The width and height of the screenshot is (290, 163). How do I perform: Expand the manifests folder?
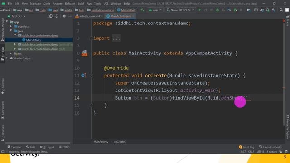pos(11,26)
